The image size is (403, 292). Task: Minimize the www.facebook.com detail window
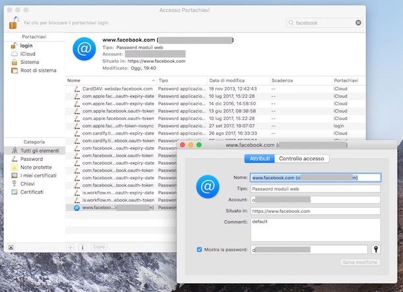pos(191,145)
